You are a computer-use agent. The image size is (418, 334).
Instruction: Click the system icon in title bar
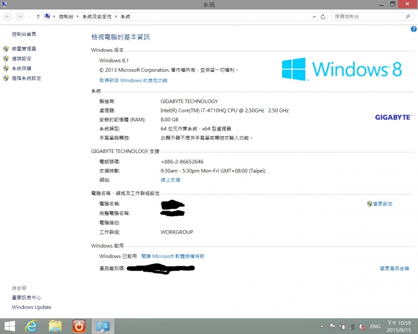point(4,4)
